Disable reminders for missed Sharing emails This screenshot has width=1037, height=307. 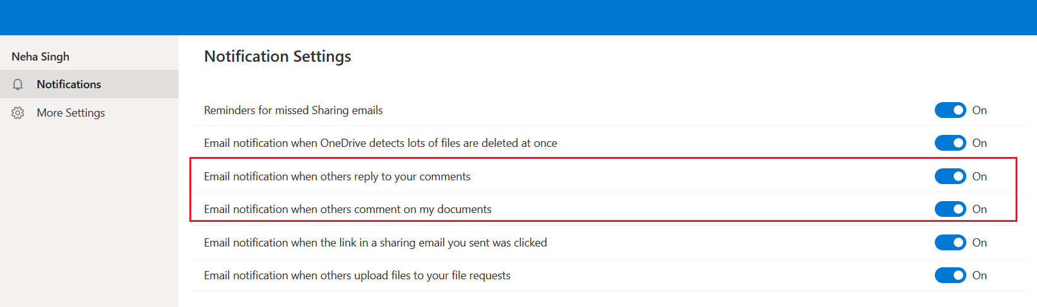point(950,110)
